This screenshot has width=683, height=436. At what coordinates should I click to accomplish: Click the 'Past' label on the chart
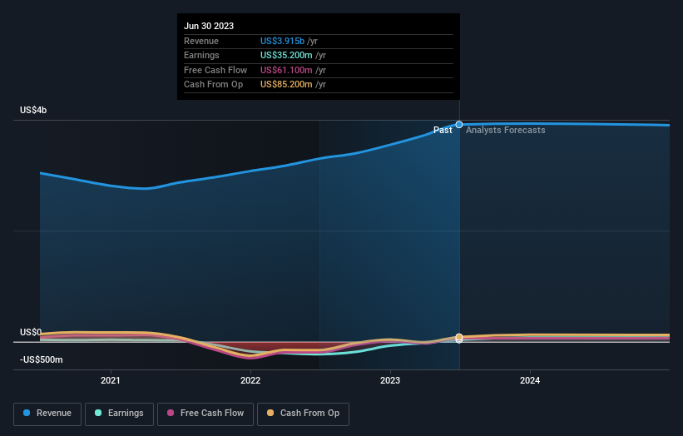click(x=443, y=130)
